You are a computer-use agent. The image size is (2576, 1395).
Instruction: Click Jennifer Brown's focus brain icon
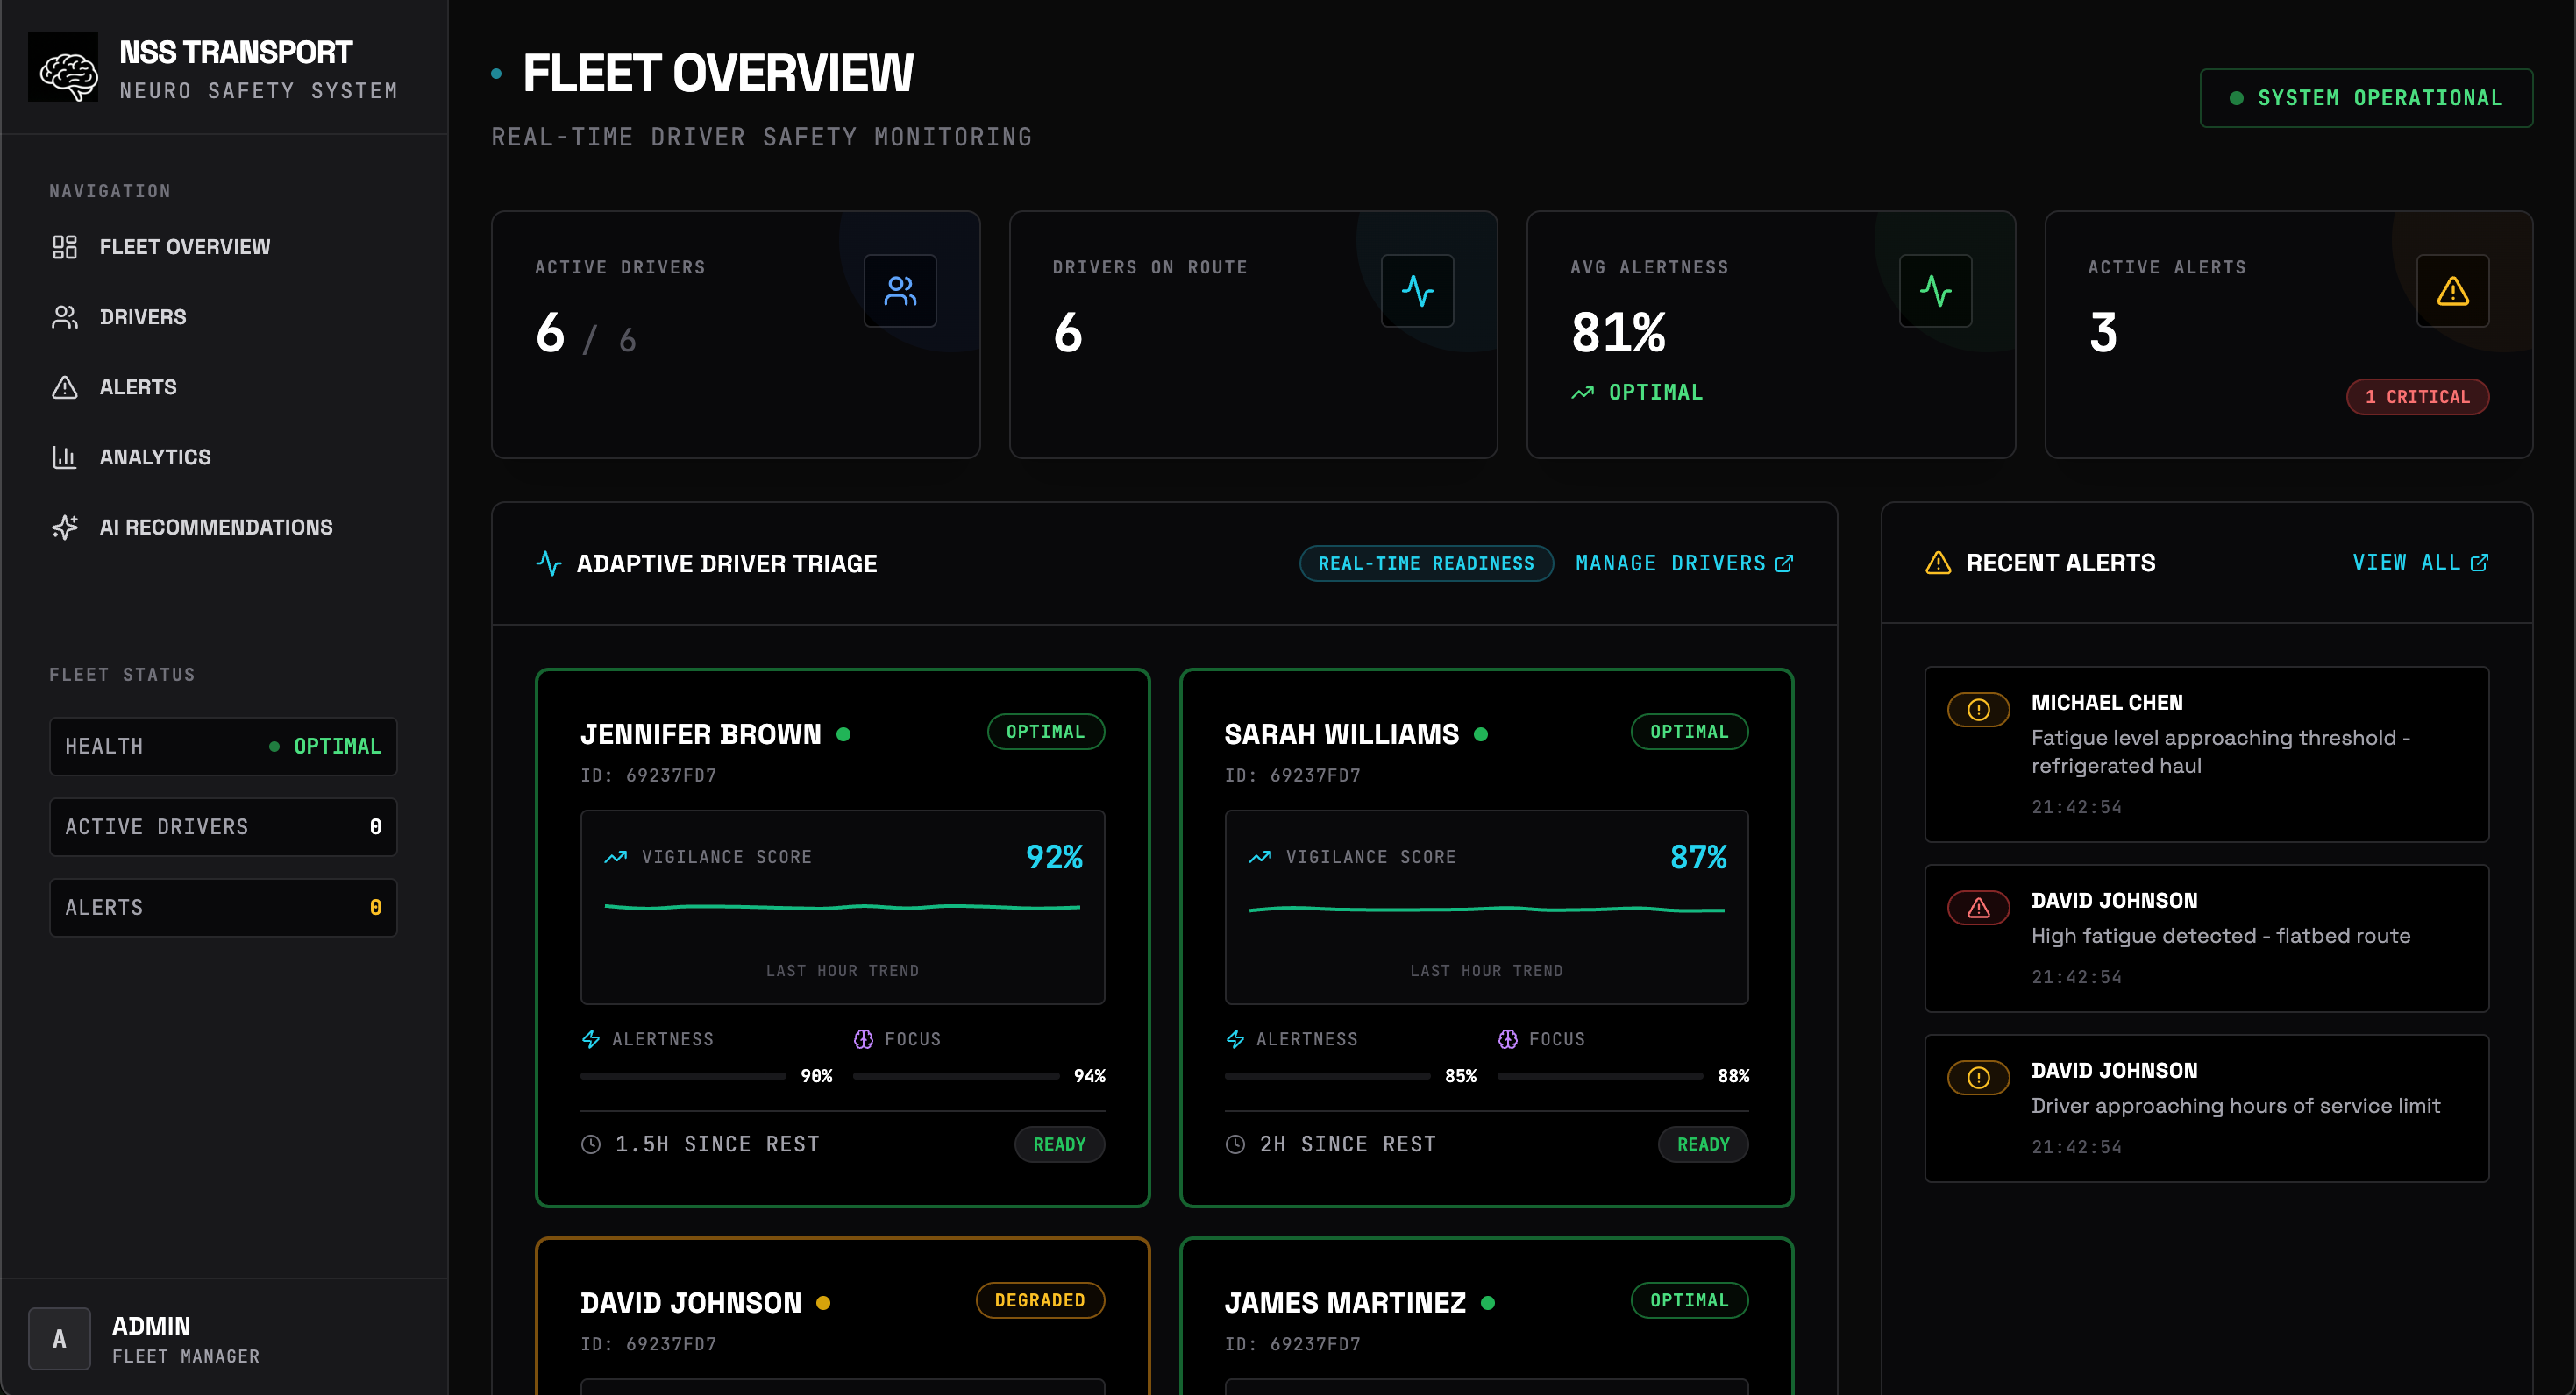863,1039
